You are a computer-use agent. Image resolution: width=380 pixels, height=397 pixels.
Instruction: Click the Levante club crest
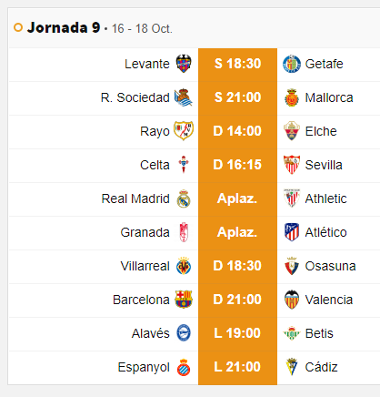pyautogui.click(x=184, y=64)
